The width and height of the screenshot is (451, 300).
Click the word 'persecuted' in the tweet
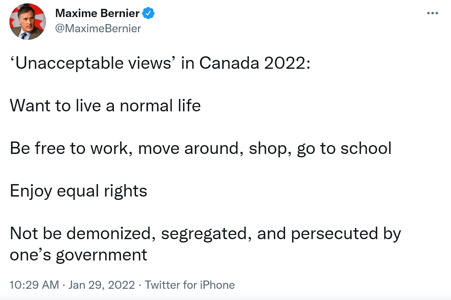(334, 234)
